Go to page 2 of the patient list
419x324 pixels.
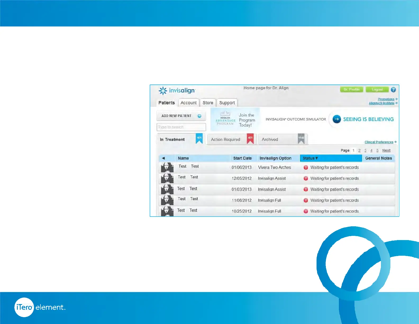pyautogui.click(x=359, y=150)
